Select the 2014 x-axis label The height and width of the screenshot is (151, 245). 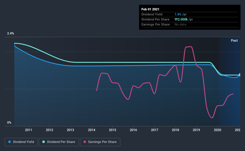92,130
